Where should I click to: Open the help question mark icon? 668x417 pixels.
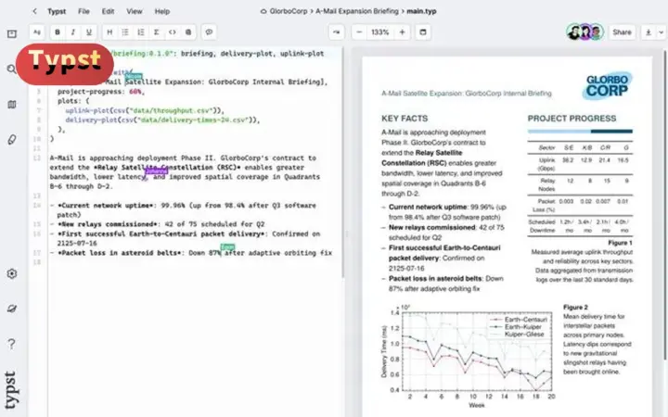pos(12,344)
